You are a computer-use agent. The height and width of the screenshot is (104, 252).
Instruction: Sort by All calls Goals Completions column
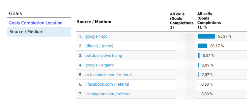(182, 21)
